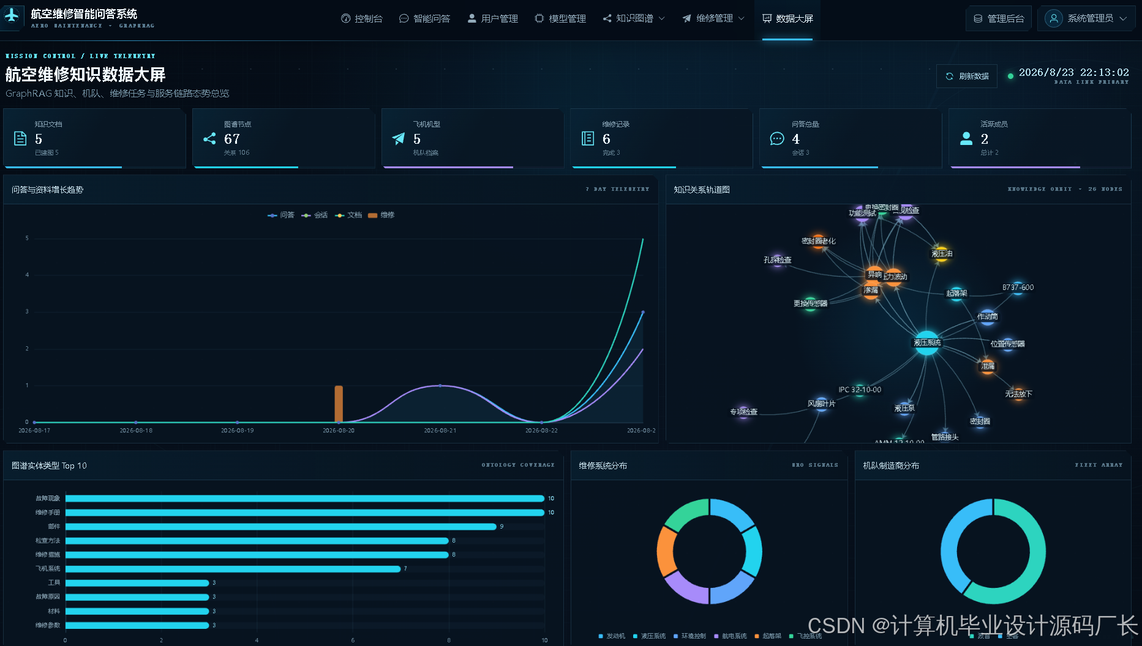Click the 图谱节点 share-nodes icon
Image resolution: width=1142 pixels, height=646 pixels.
coord(209,138)
